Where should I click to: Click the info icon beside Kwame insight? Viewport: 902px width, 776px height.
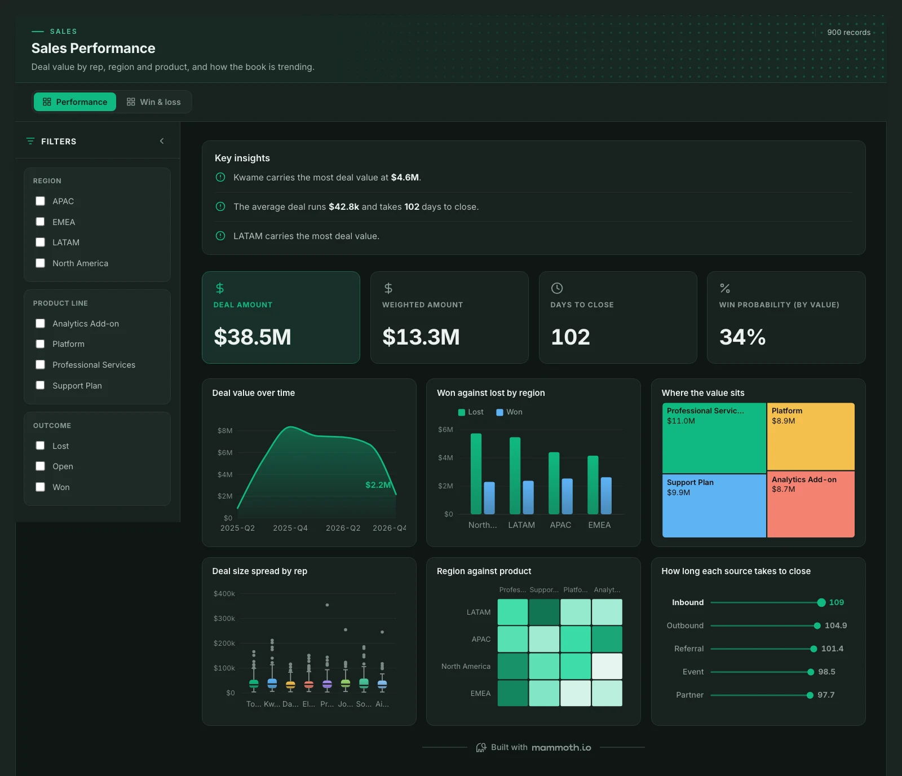[220, 177]
